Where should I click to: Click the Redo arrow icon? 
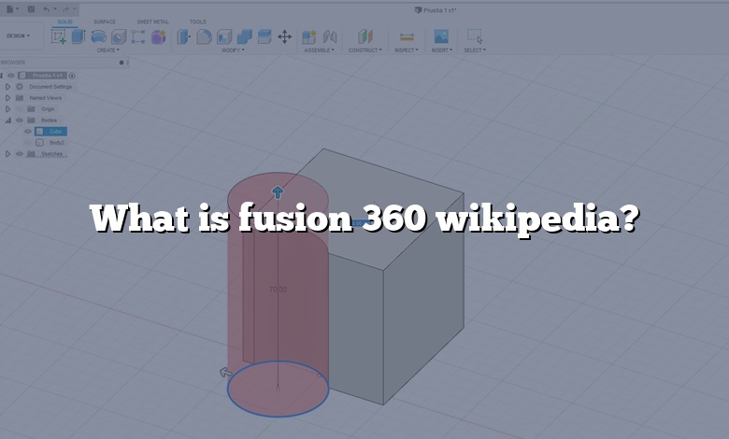65,8
